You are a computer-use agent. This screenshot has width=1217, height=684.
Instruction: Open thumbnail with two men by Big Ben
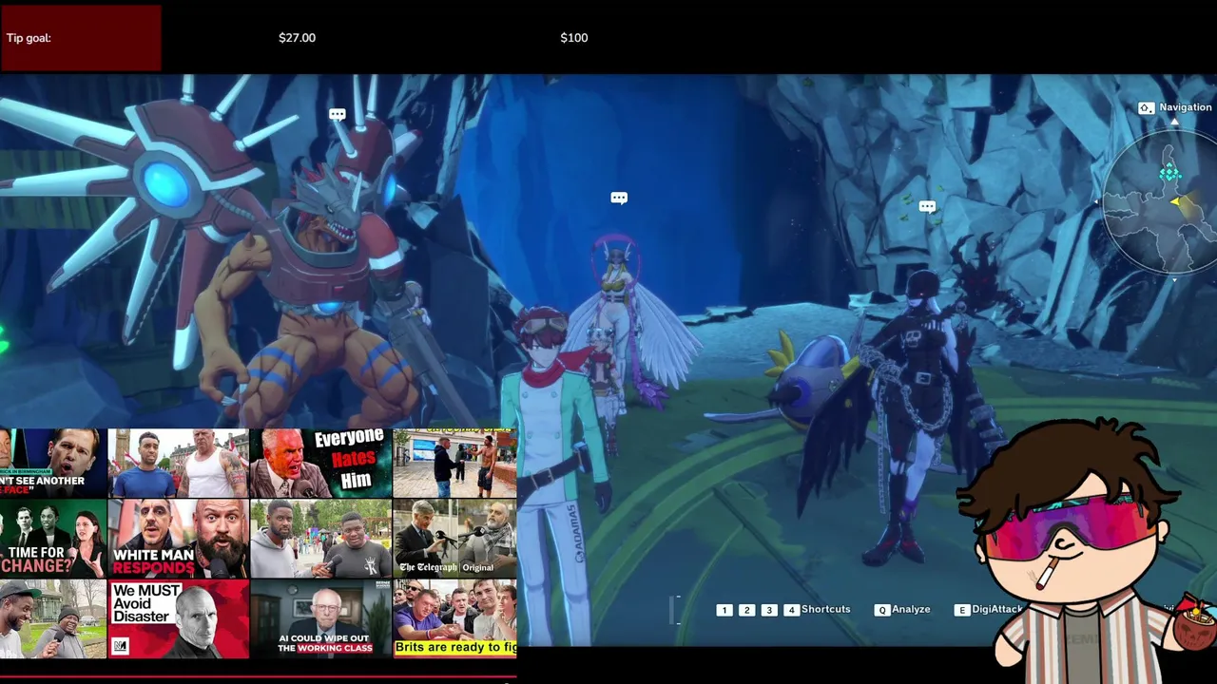(x=178, y=464)
